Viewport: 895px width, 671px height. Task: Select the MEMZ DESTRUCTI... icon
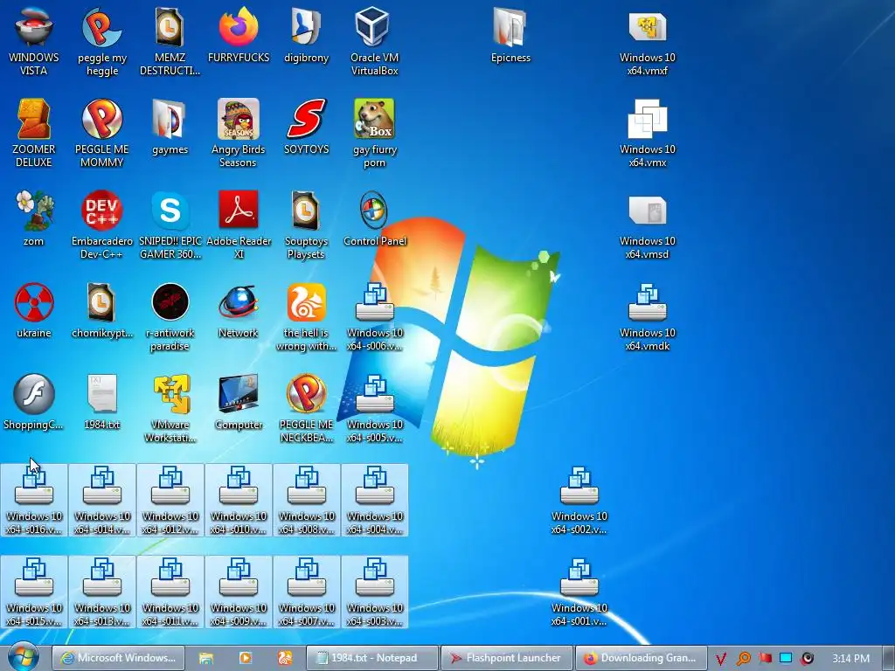click(x=170, y=41)
